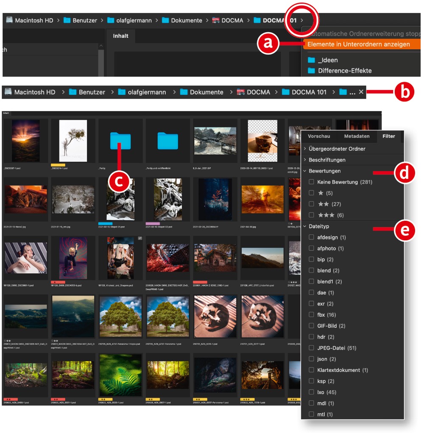The width and height of the screenshot is (424, 433).
Task: Click the olafgiermann breadcrumb label in the top path bar
Action: [x=134, y=20]
